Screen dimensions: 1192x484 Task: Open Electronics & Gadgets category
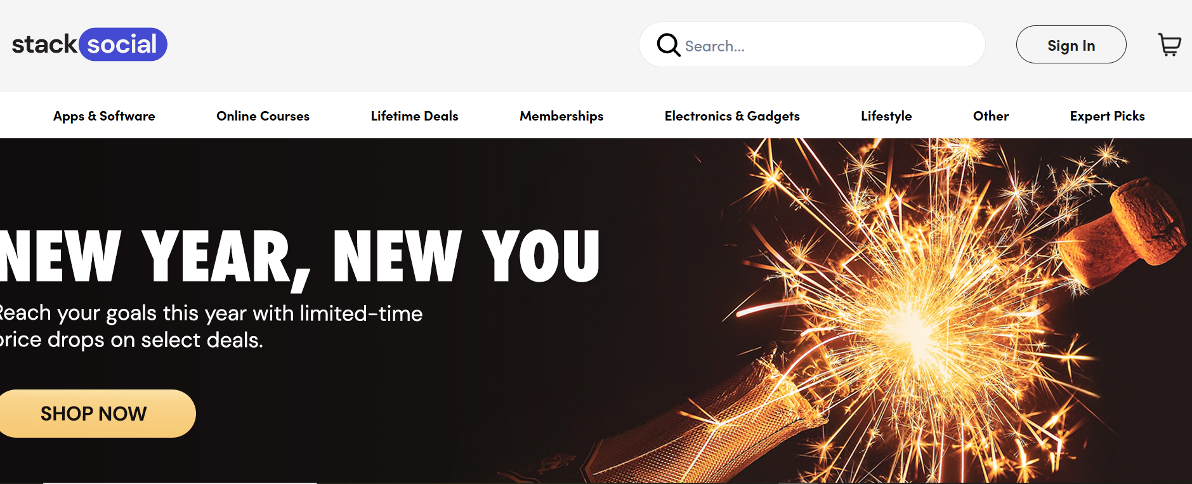tap(732, 116)
